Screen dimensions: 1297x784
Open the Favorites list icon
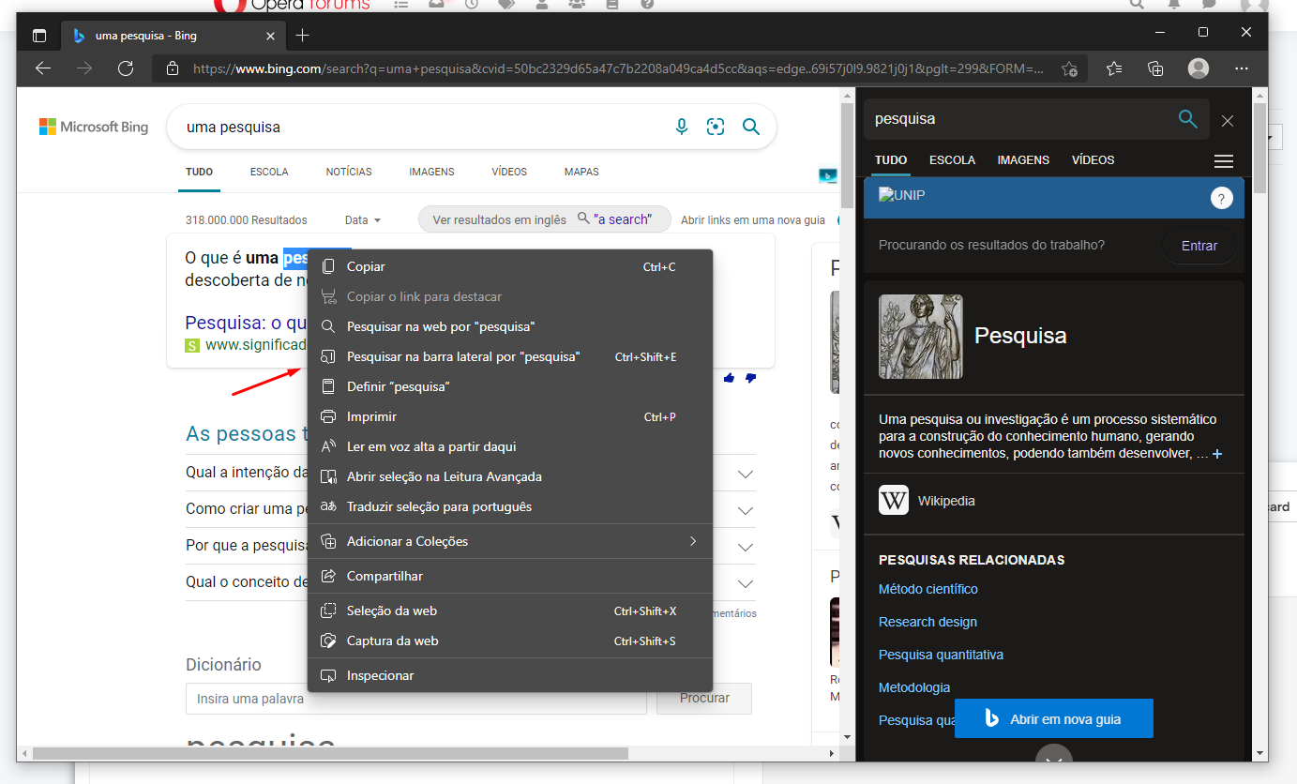click(1113, 68)
